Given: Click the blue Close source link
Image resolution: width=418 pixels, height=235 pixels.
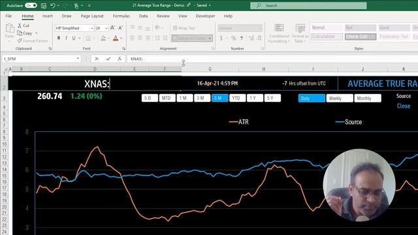Looking at the screenshot, I should pos(404,106).
